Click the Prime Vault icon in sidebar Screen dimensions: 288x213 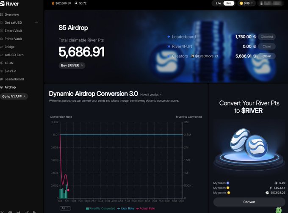[1, 39]
